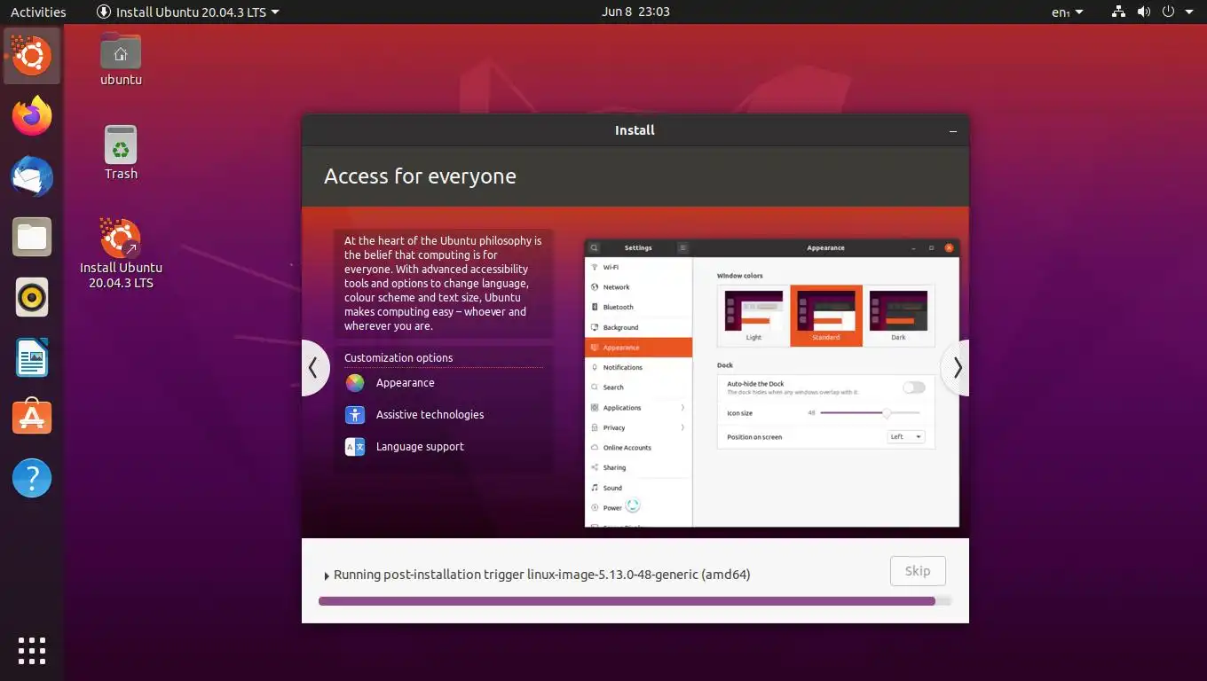This screenshot has height=681, width=1207.
Task: Open Ubuntu Software from the dock
Action: (x=32, y=418)
